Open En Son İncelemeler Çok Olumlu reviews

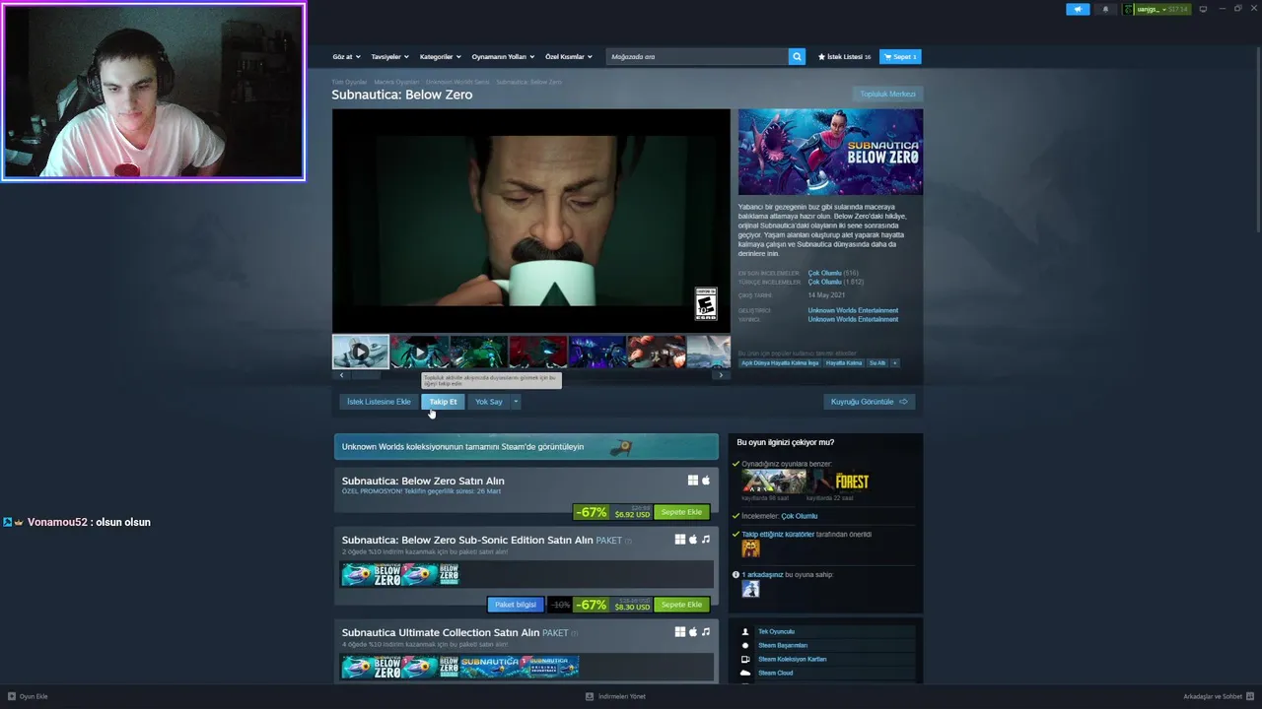tap(825, 273)
